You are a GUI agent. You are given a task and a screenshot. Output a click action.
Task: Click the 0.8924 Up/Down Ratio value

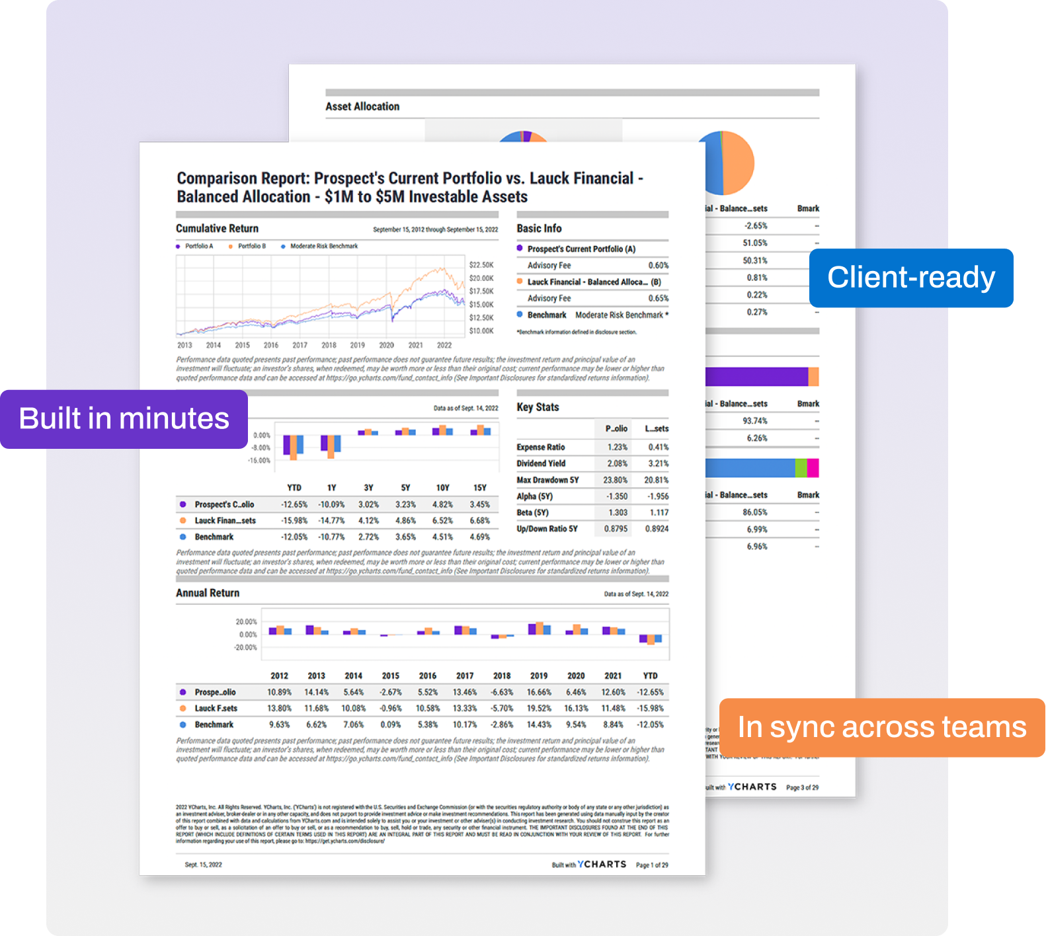click(x=657, y=529)
